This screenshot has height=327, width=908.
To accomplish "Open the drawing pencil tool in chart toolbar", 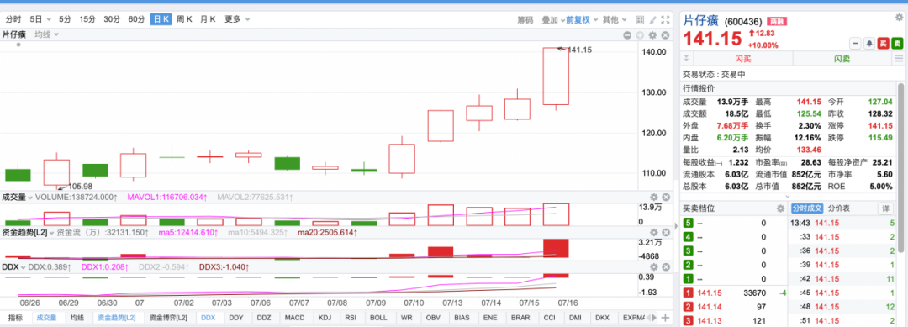I will pos(652,19).
